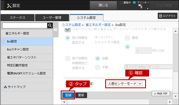Open the オリジナルEcoパターン1 dropdown
The width and height of the screenshot is (179, 105).
149,67
